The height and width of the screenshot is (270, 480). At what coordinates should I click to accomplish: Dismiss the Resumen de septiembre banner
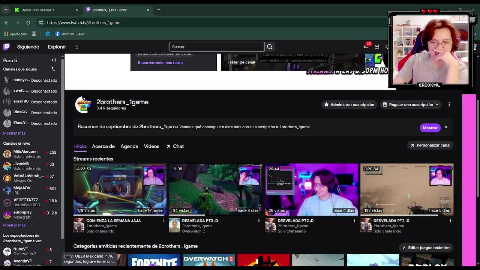point(446,127)
